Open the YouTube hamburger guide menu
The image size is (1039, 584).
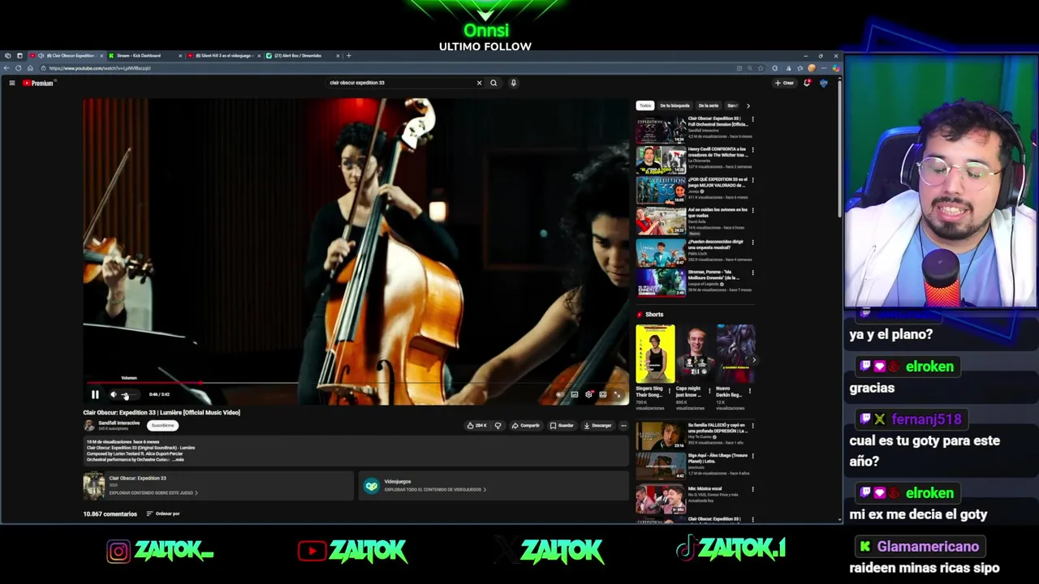coord(12,83)
